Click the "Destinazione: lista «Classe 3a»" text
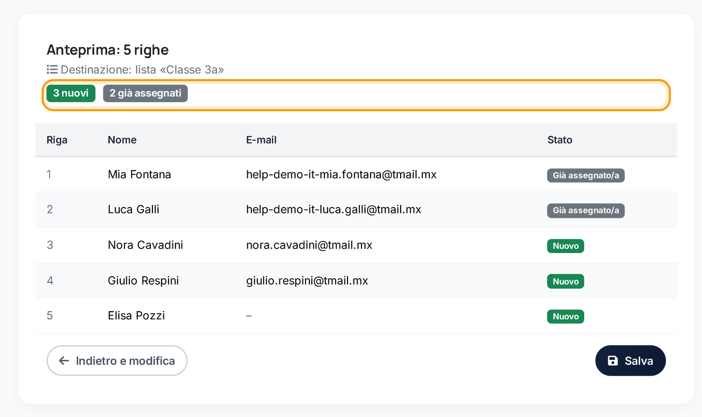 click(x=142, y=70)
